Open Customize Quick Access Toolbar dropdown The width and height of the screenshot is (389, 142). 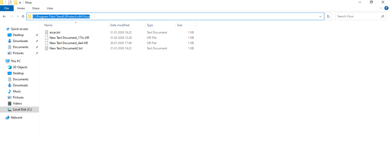[x=20, y=3]
